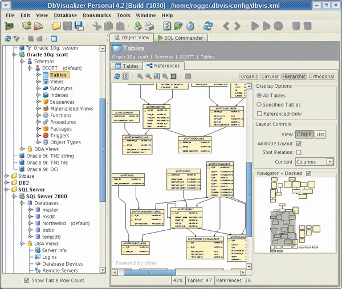The height and width of the screenshot is (289, 342).
Task: Open the File menu
Action: point(10,15)
